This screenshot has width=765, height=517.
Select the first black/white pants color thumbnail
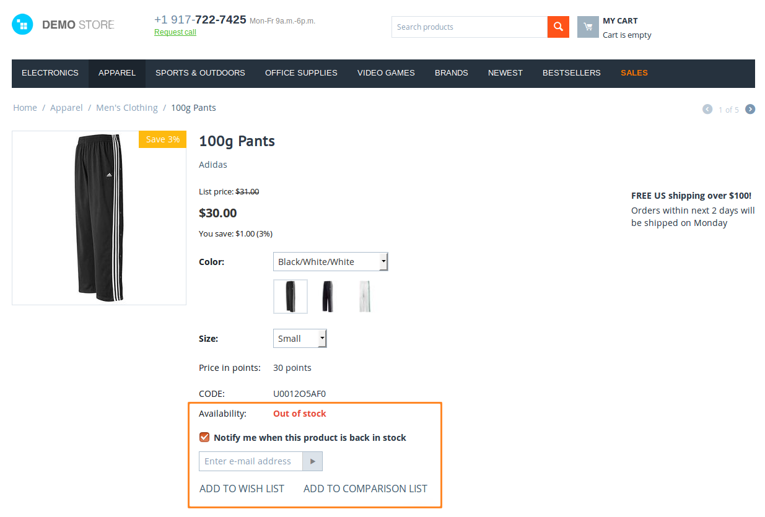pos(291,297)
